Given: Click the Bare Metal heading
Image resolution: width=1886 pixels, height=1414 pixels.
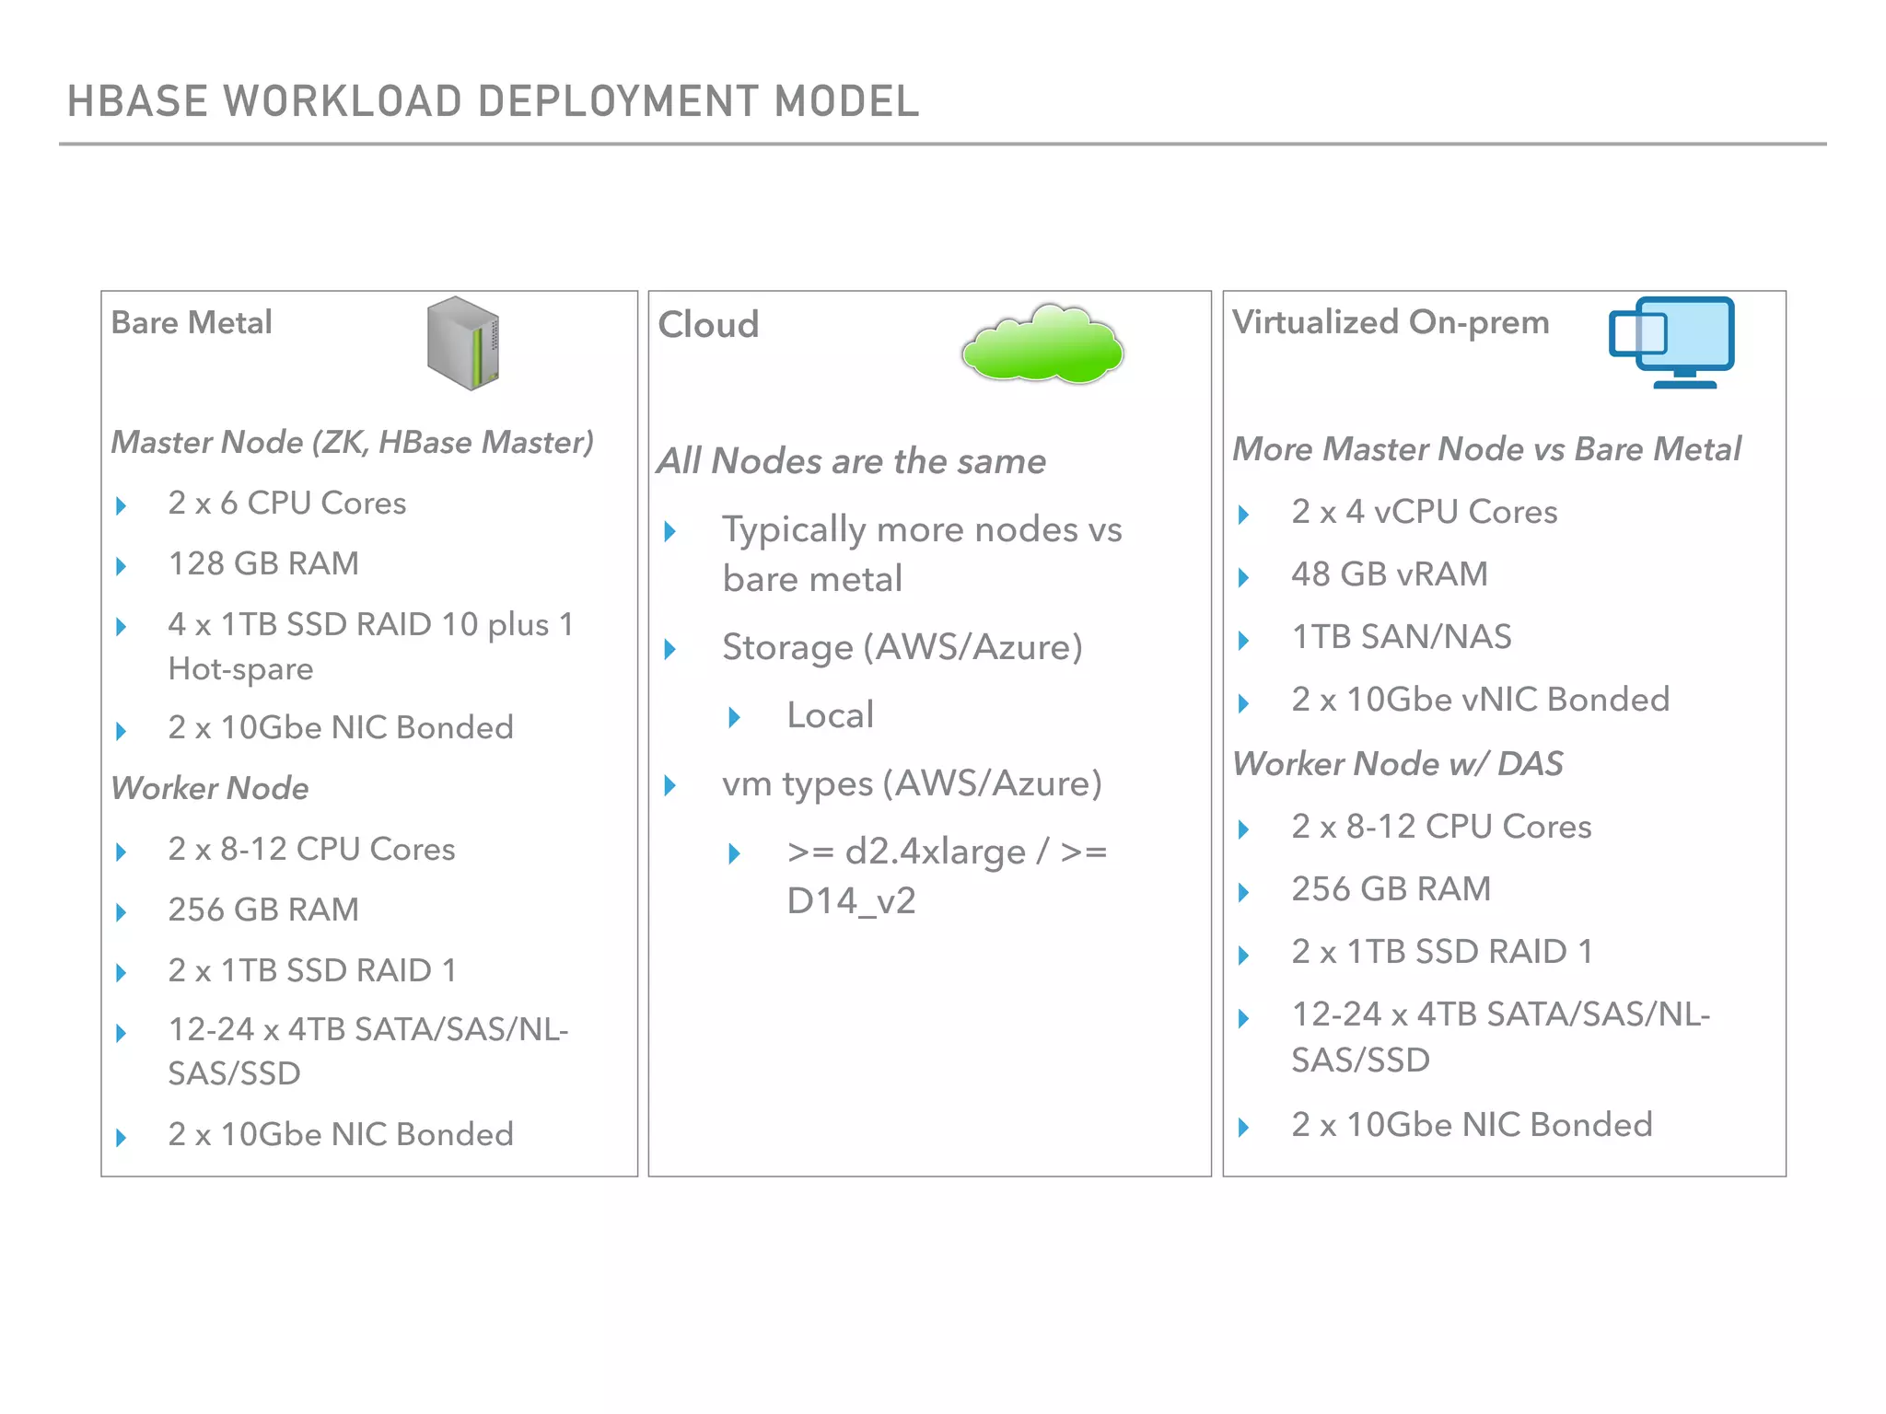Looking at the screenshot, I should click(x=192, y=323).
